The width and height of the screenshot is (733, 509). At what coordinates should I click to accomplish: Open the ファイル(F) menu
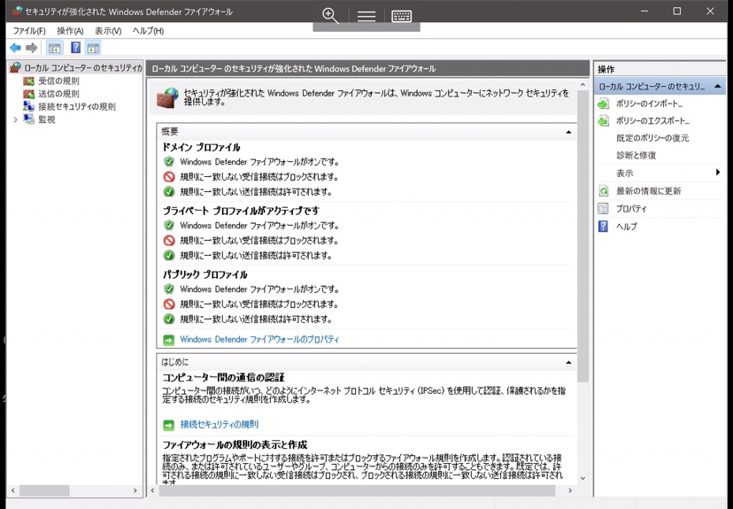tap(29, 31)
